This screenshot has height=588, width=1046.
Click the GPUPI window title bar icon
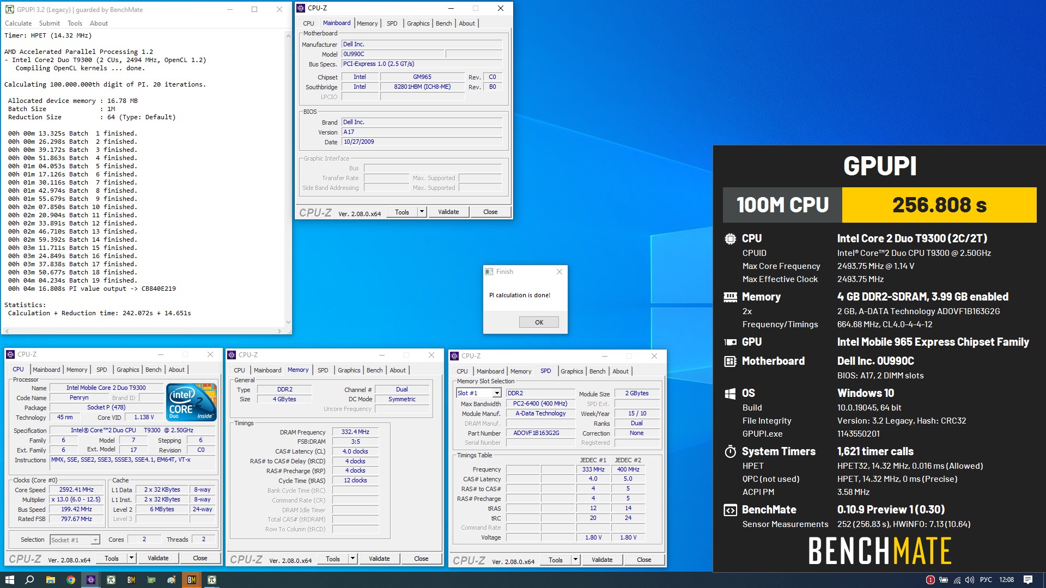click(10, 9)
